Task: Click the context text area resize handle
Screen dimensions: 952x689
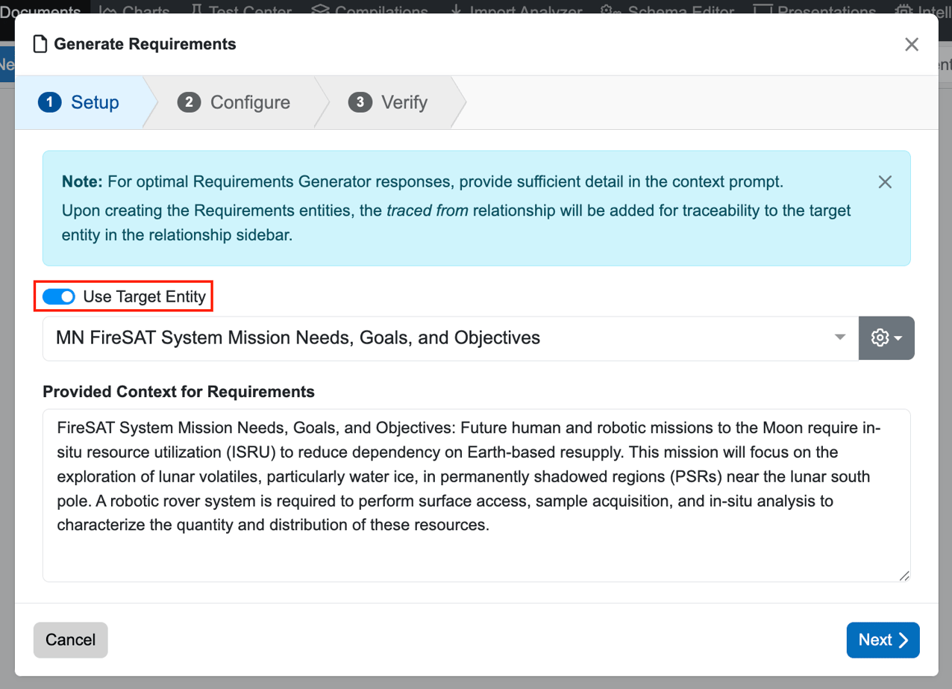Action: [x=904, y=576]
